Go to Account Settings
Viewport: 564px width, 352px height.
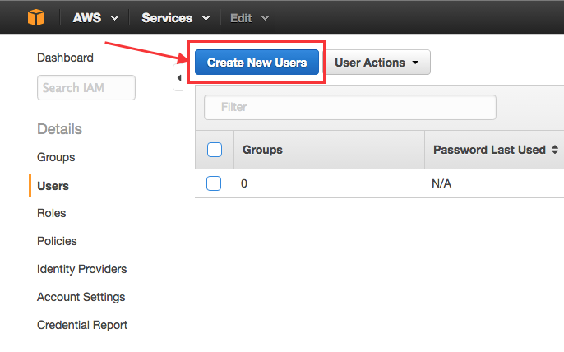point(81,297)
